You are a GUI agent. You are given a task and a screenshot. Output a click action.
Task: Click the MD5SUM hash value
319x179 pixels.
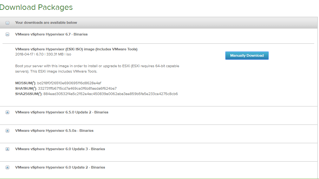(69, 83)
